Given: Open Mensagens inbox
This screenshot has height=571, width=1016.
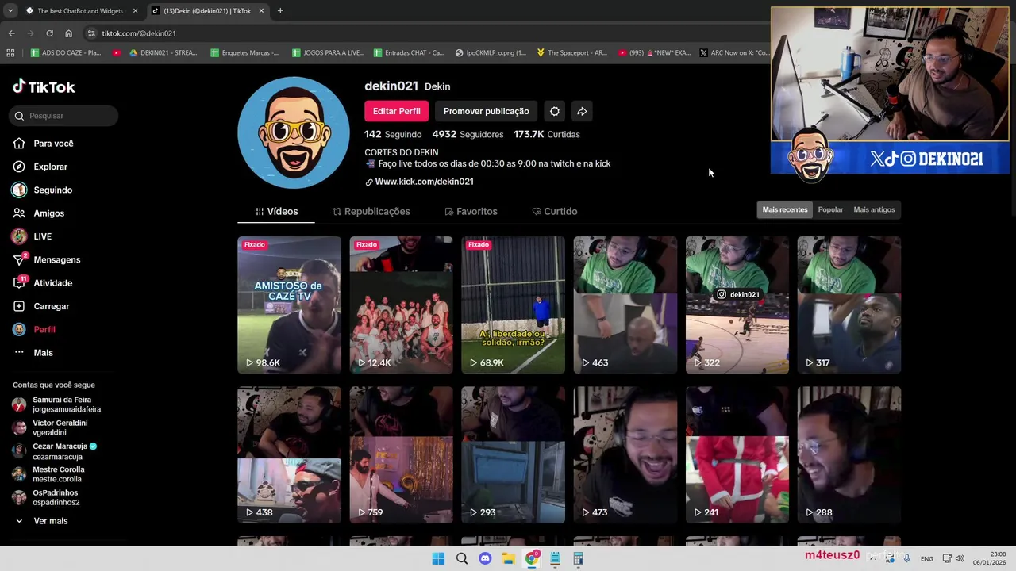Looking at the screenshot, I should pos(47,259).
